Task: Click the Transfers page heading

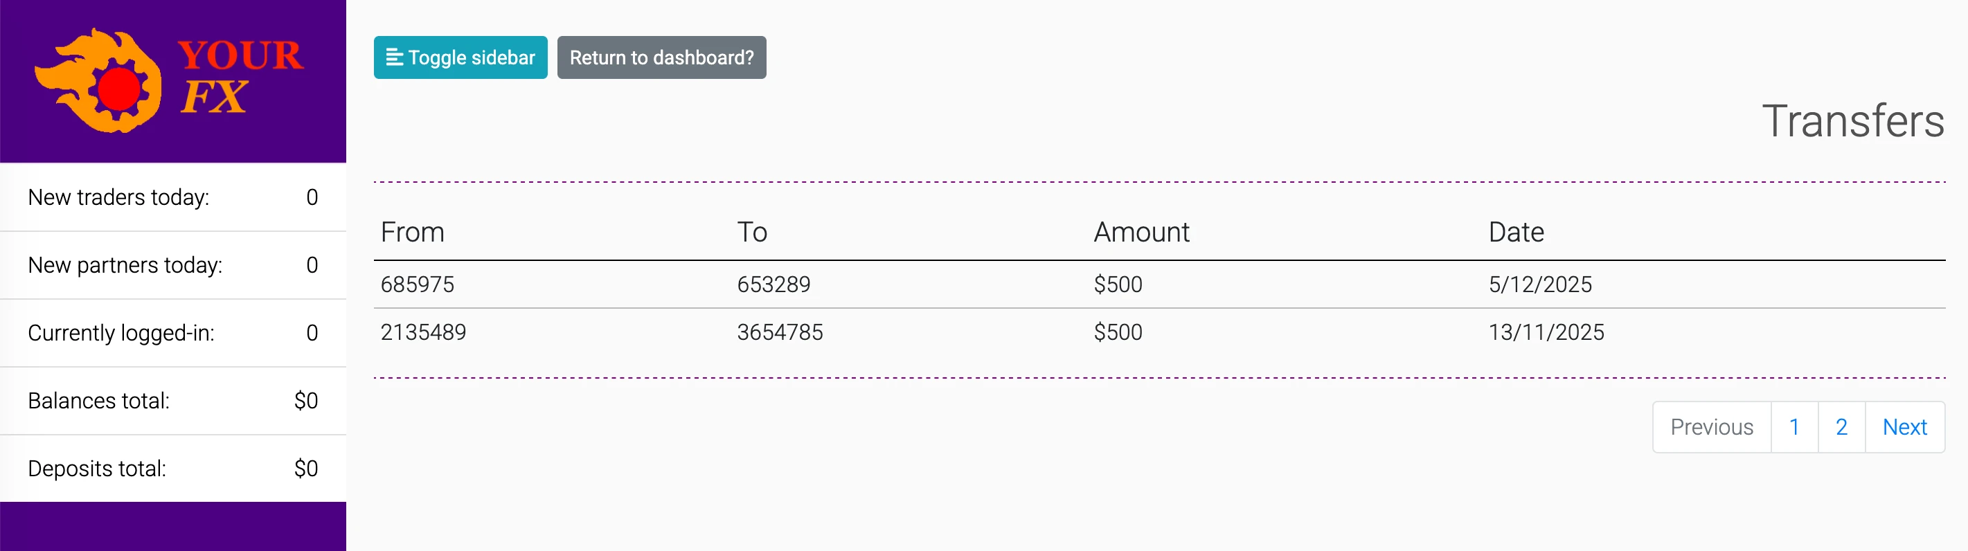Action: (x=1852, y=122)
